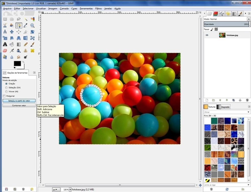Open the px unit dropdown in status bar
The image size is (251, 192).
pos(56,189)
